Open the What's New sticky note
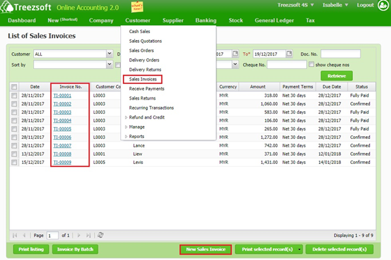Screen dimensions: 391x260 click(137, 7)
